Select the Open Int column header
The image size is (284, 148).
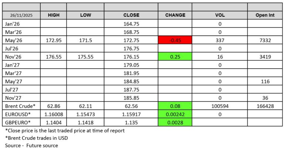click(x=264, y=15)
